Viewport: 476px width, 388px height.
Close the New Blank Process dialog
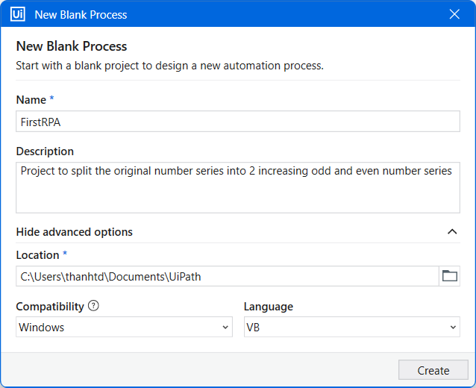click(x=454, y=14)
